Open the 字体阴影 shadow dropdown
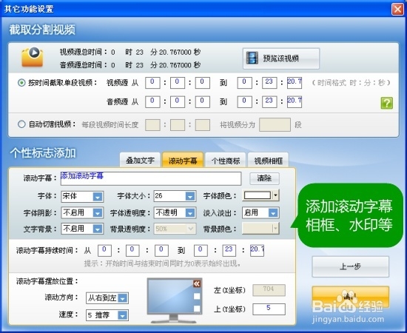The height and width of the screenshot is (333, 407). click(x=82, y=213)
